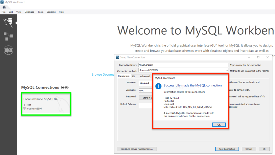Open the Database menu
Viewport: 275px width, 155px height.
30,12
